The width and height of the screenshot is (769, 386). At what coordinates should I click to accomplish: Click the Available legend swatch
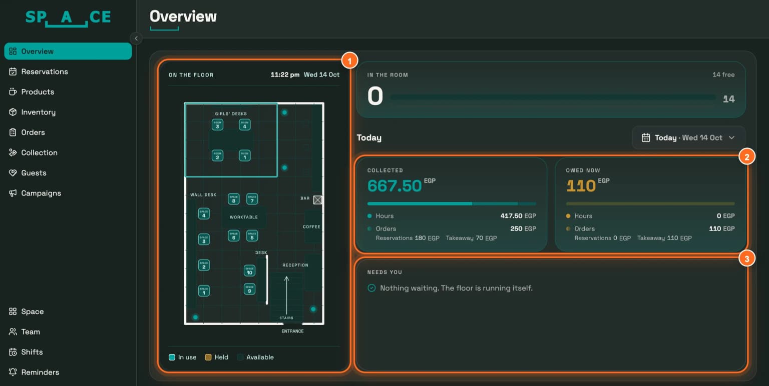(x=240, y=357)
